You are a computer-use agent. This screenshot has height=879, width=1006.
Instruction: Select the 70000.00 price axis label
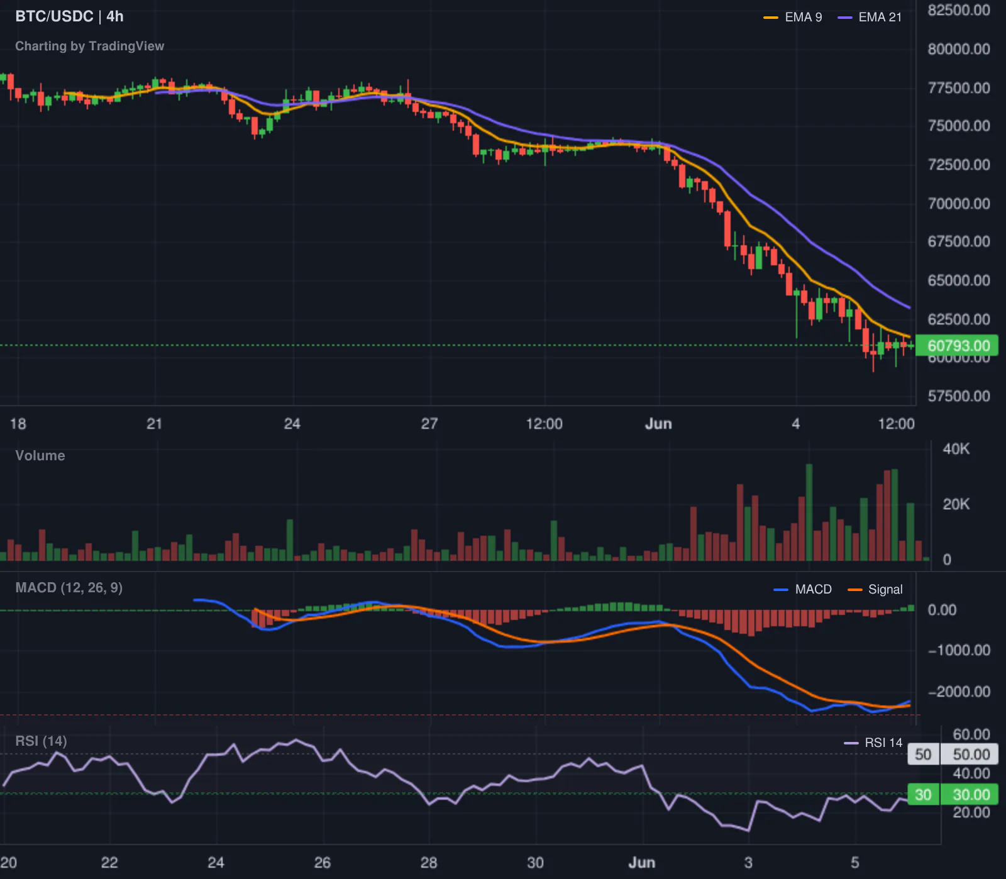click(x=959, y=204)
